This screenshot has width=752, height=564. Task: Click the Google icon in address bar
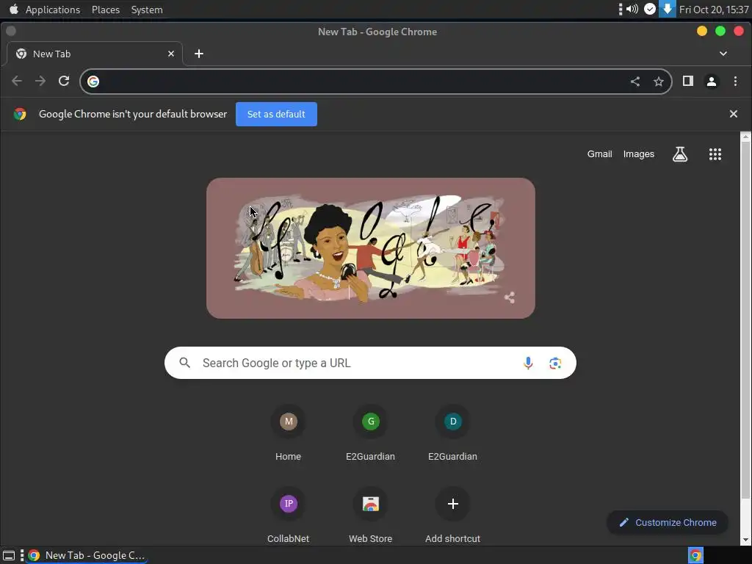tap(93, 82)
